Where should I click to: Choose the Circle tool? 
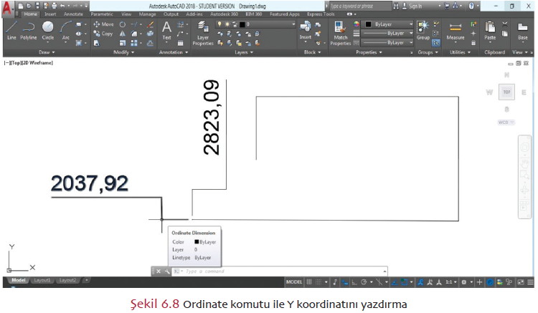pyautogui.click(x=48, y=30)
